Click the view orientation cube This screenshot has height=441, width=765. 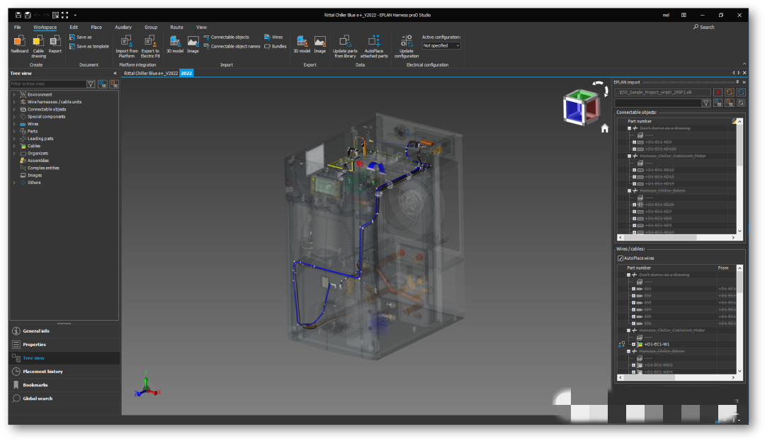(x=581, y=108)
